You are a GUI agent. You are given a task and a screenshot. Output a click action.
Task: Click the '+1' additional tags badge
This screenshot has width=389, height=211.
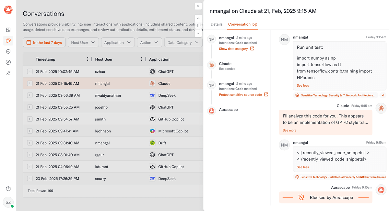click(x=383, y=95)
